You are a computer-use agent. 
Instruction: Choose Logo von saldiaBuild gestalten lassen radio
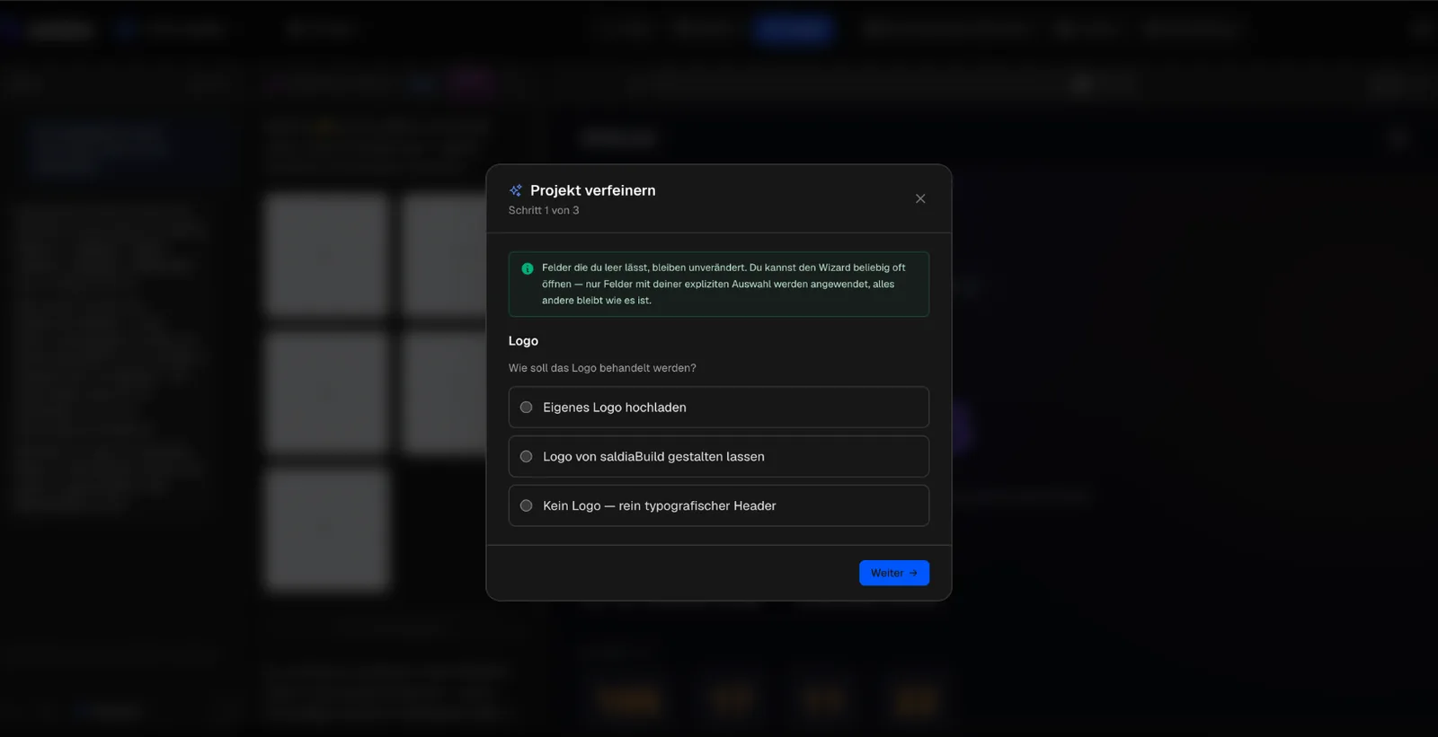[527, 457]
